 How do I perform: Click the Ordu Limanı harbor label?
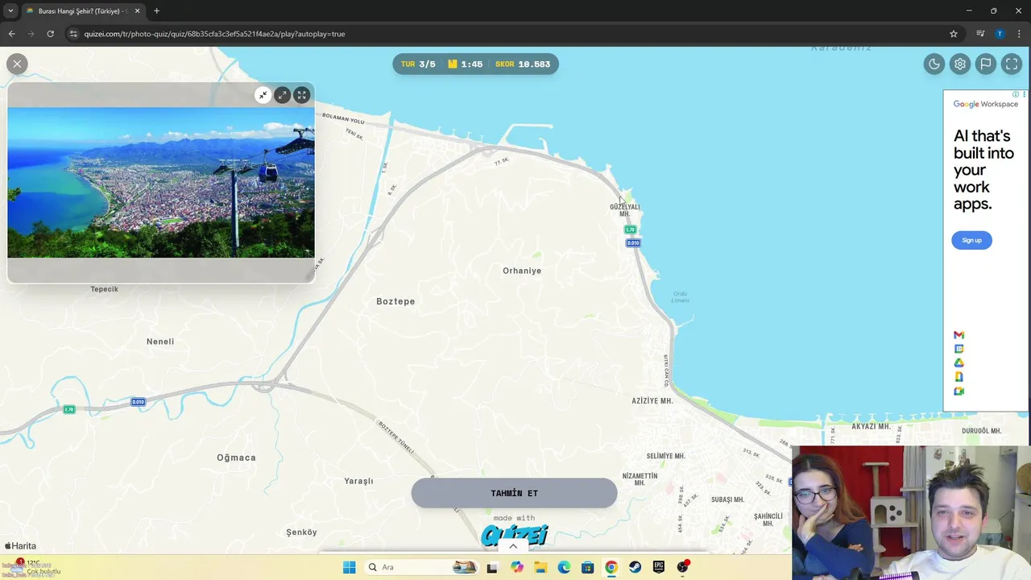pos(681,297)
